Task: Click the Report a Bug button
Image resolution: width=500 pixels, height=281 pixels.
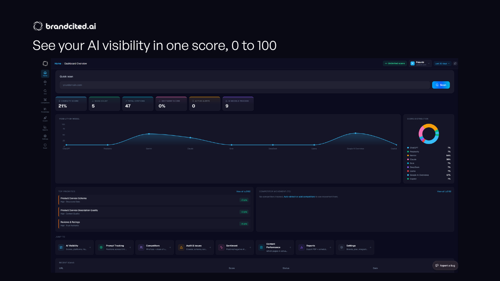Action: click(445, 265)
